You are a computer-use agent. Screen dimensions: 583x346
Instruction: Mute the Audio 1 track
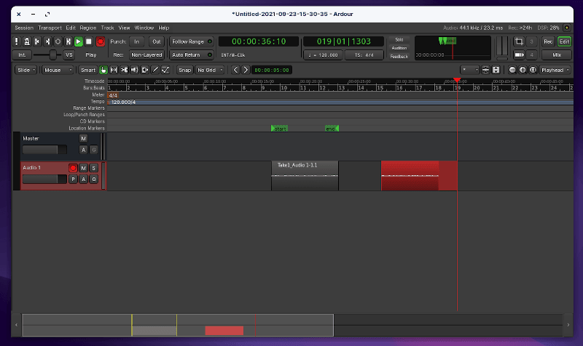click(x=83, y=168)
